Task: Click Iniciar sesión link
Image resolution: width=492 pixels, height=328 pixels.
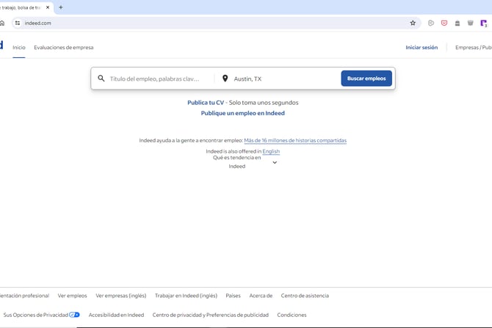Action: click(x=422, y=48)
